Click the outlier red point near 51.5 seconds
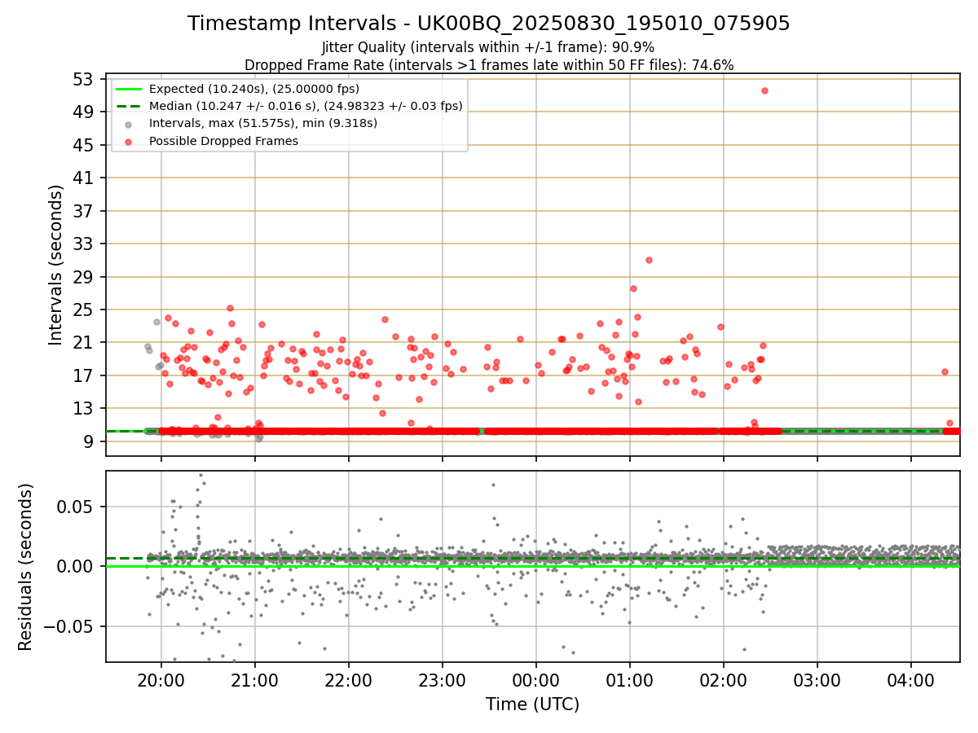 coord(764,90)
